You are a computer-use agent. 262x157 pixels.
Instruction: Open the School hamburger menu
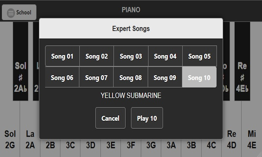point(19,12)
